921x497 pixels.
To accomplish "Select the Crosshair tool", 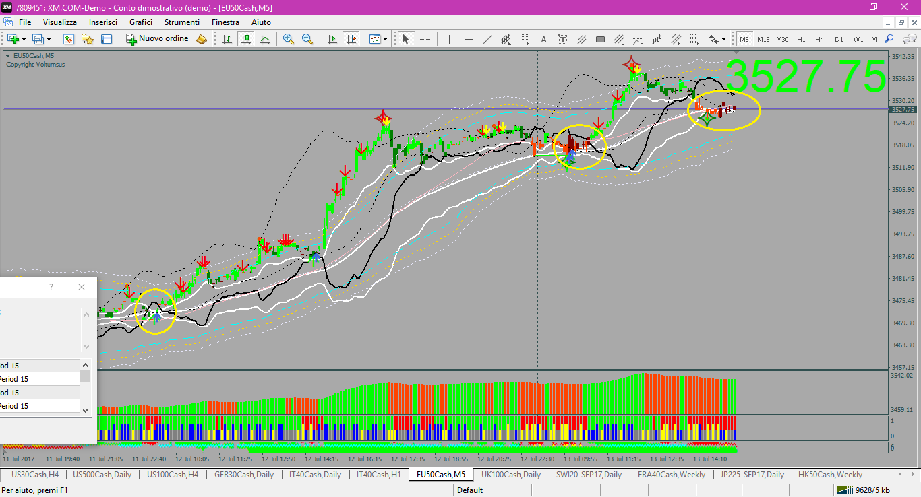I will (x=425, y=39).
